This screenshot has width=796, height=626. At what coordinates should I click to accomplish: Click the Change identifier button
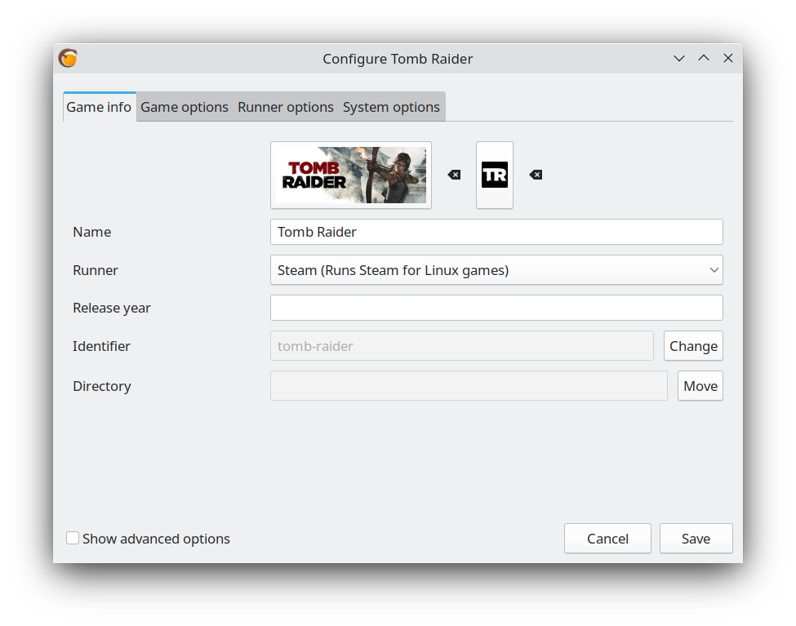click(693, 346)
